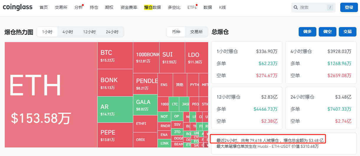The height and width of the screenshot is (156, 360).
Task: Click the RNDR heatmap tile
Action: (x=164, y=126)
